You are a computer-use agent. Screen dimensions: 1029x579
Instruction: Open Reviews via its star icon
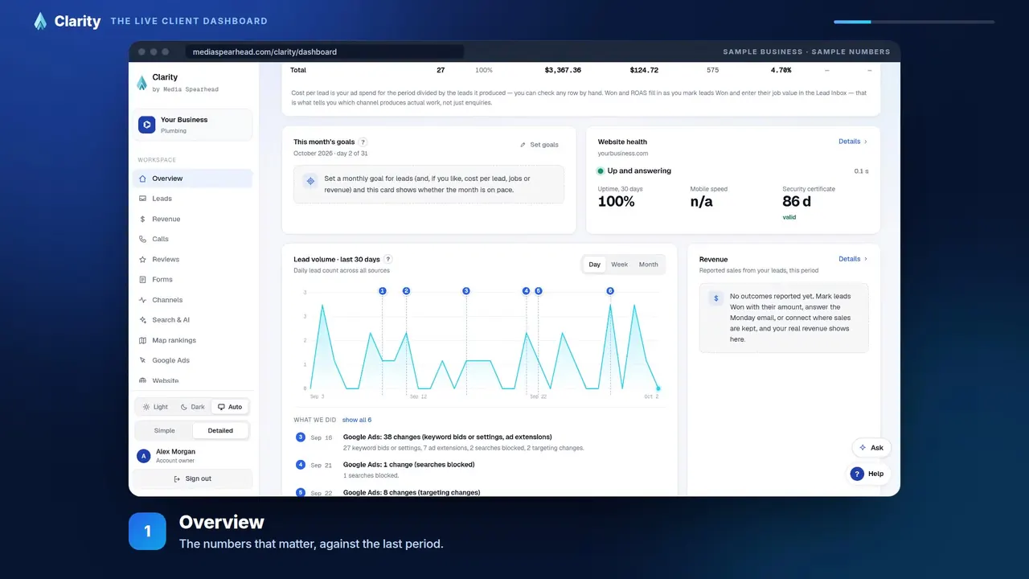click(x=143, y=260)
